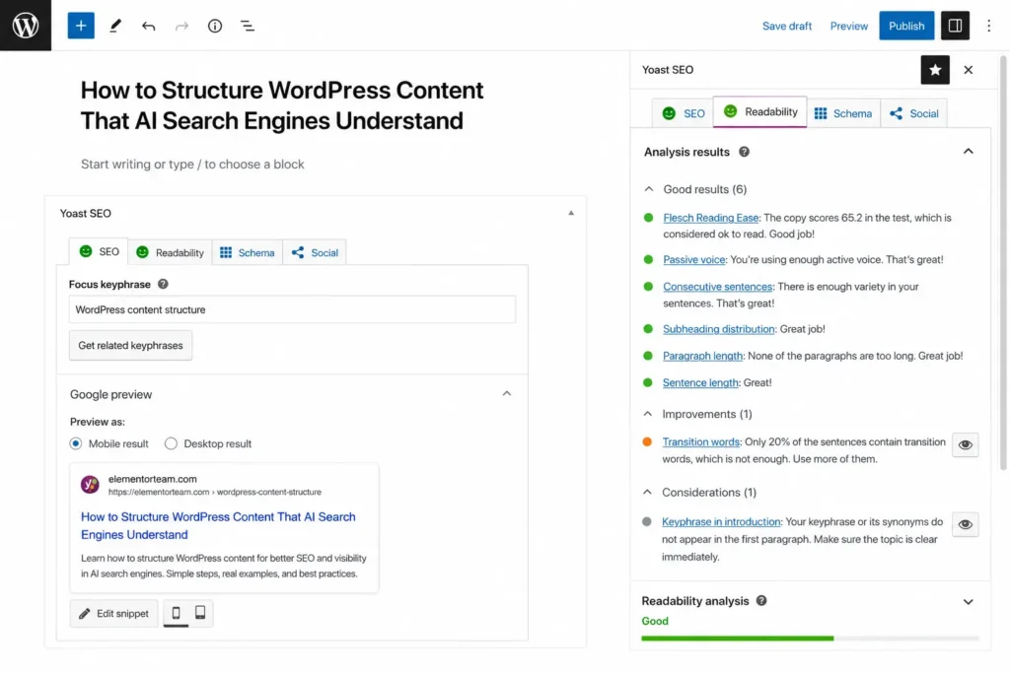Collapse the Yoast SEO metabox with the triangle
Screen dimensions: 1010x673
coord(571,213)
